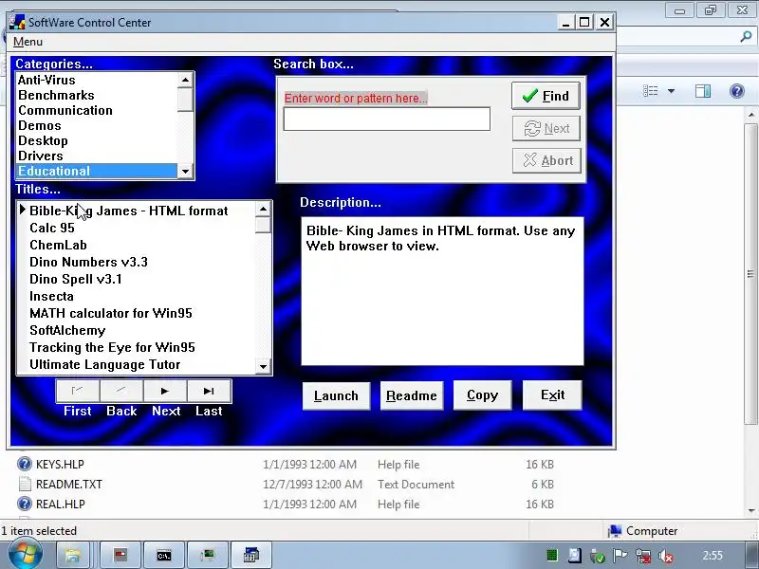Open the Windows Start orb

(25, 554)
